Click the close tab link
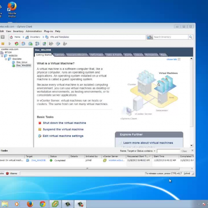208x208 pixels. [x=172, y=59]
